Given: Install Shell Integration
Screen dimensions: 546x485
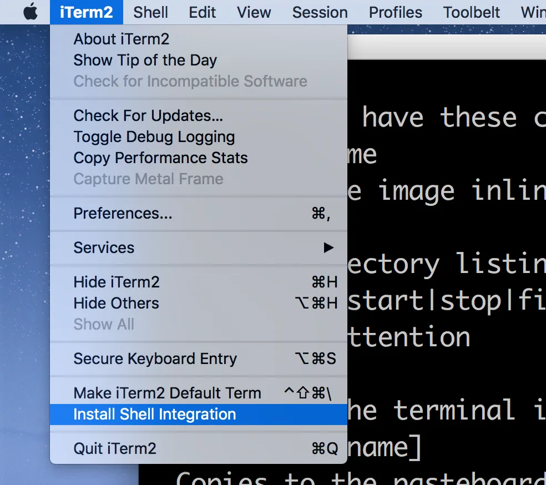Looking at the screenshot, I should (x=153, y=414).
